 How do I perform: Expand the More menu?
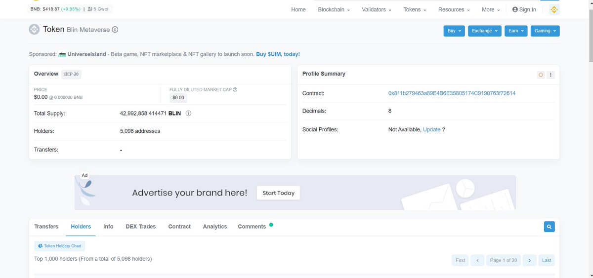coord(491,9)
